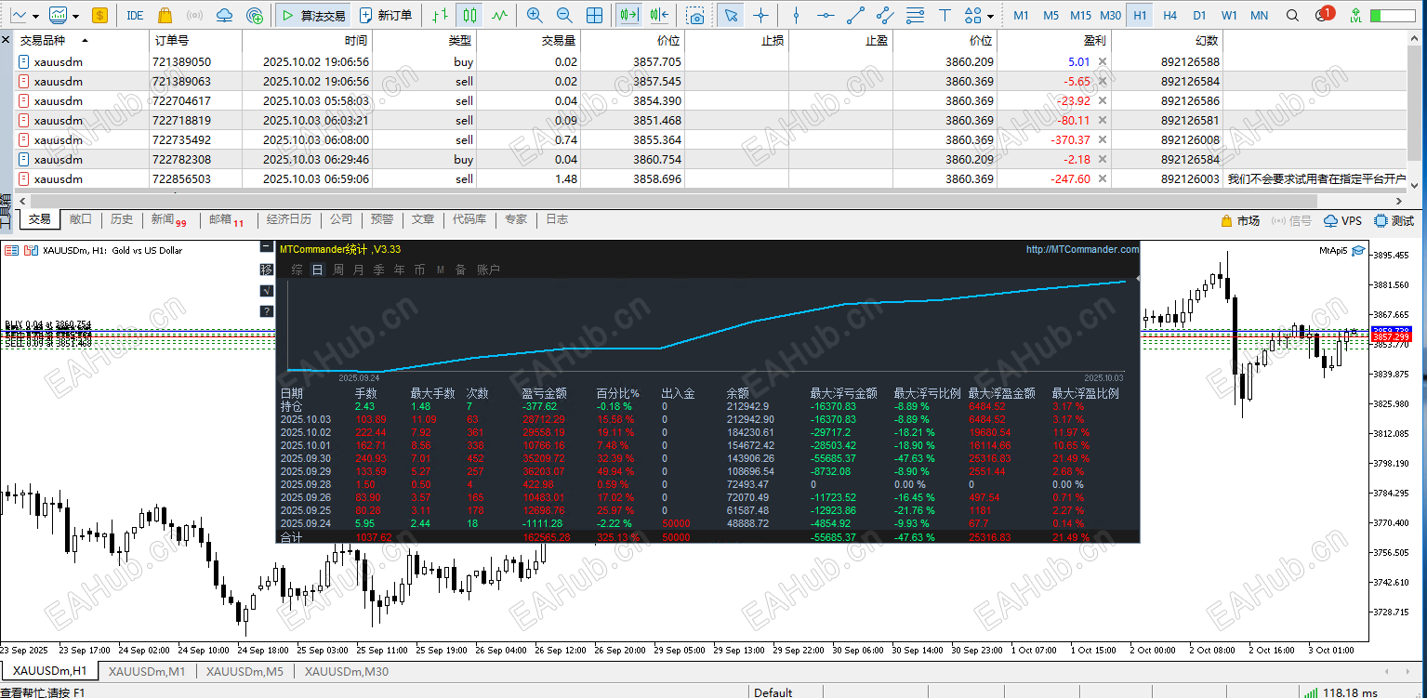Click the MTCommander question mark help button
The image size is (1427, 698).
pyautogui.click(x=267, y=311)
